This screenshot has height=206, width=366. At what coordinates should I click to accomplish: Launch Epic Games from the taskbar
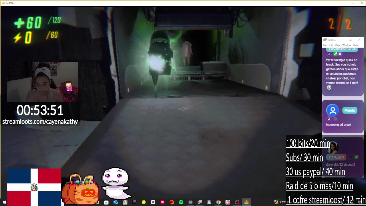(134, 202)
